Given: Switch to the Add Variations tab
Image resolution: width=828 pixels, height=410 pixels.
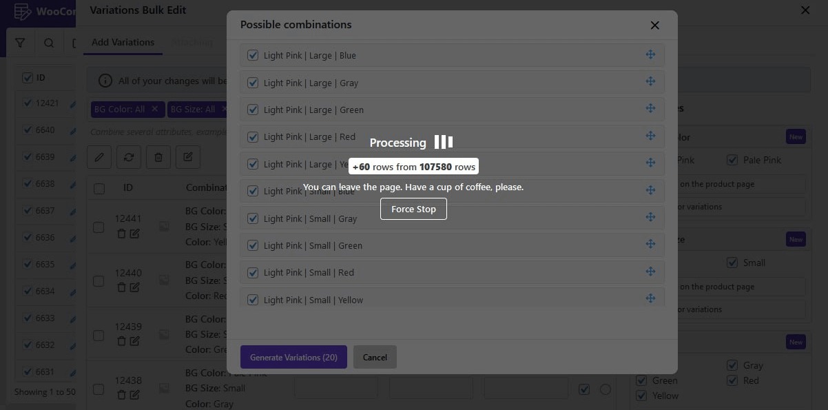Looking at the screenshot, I should pyautogui.click(x=123, y=42).
